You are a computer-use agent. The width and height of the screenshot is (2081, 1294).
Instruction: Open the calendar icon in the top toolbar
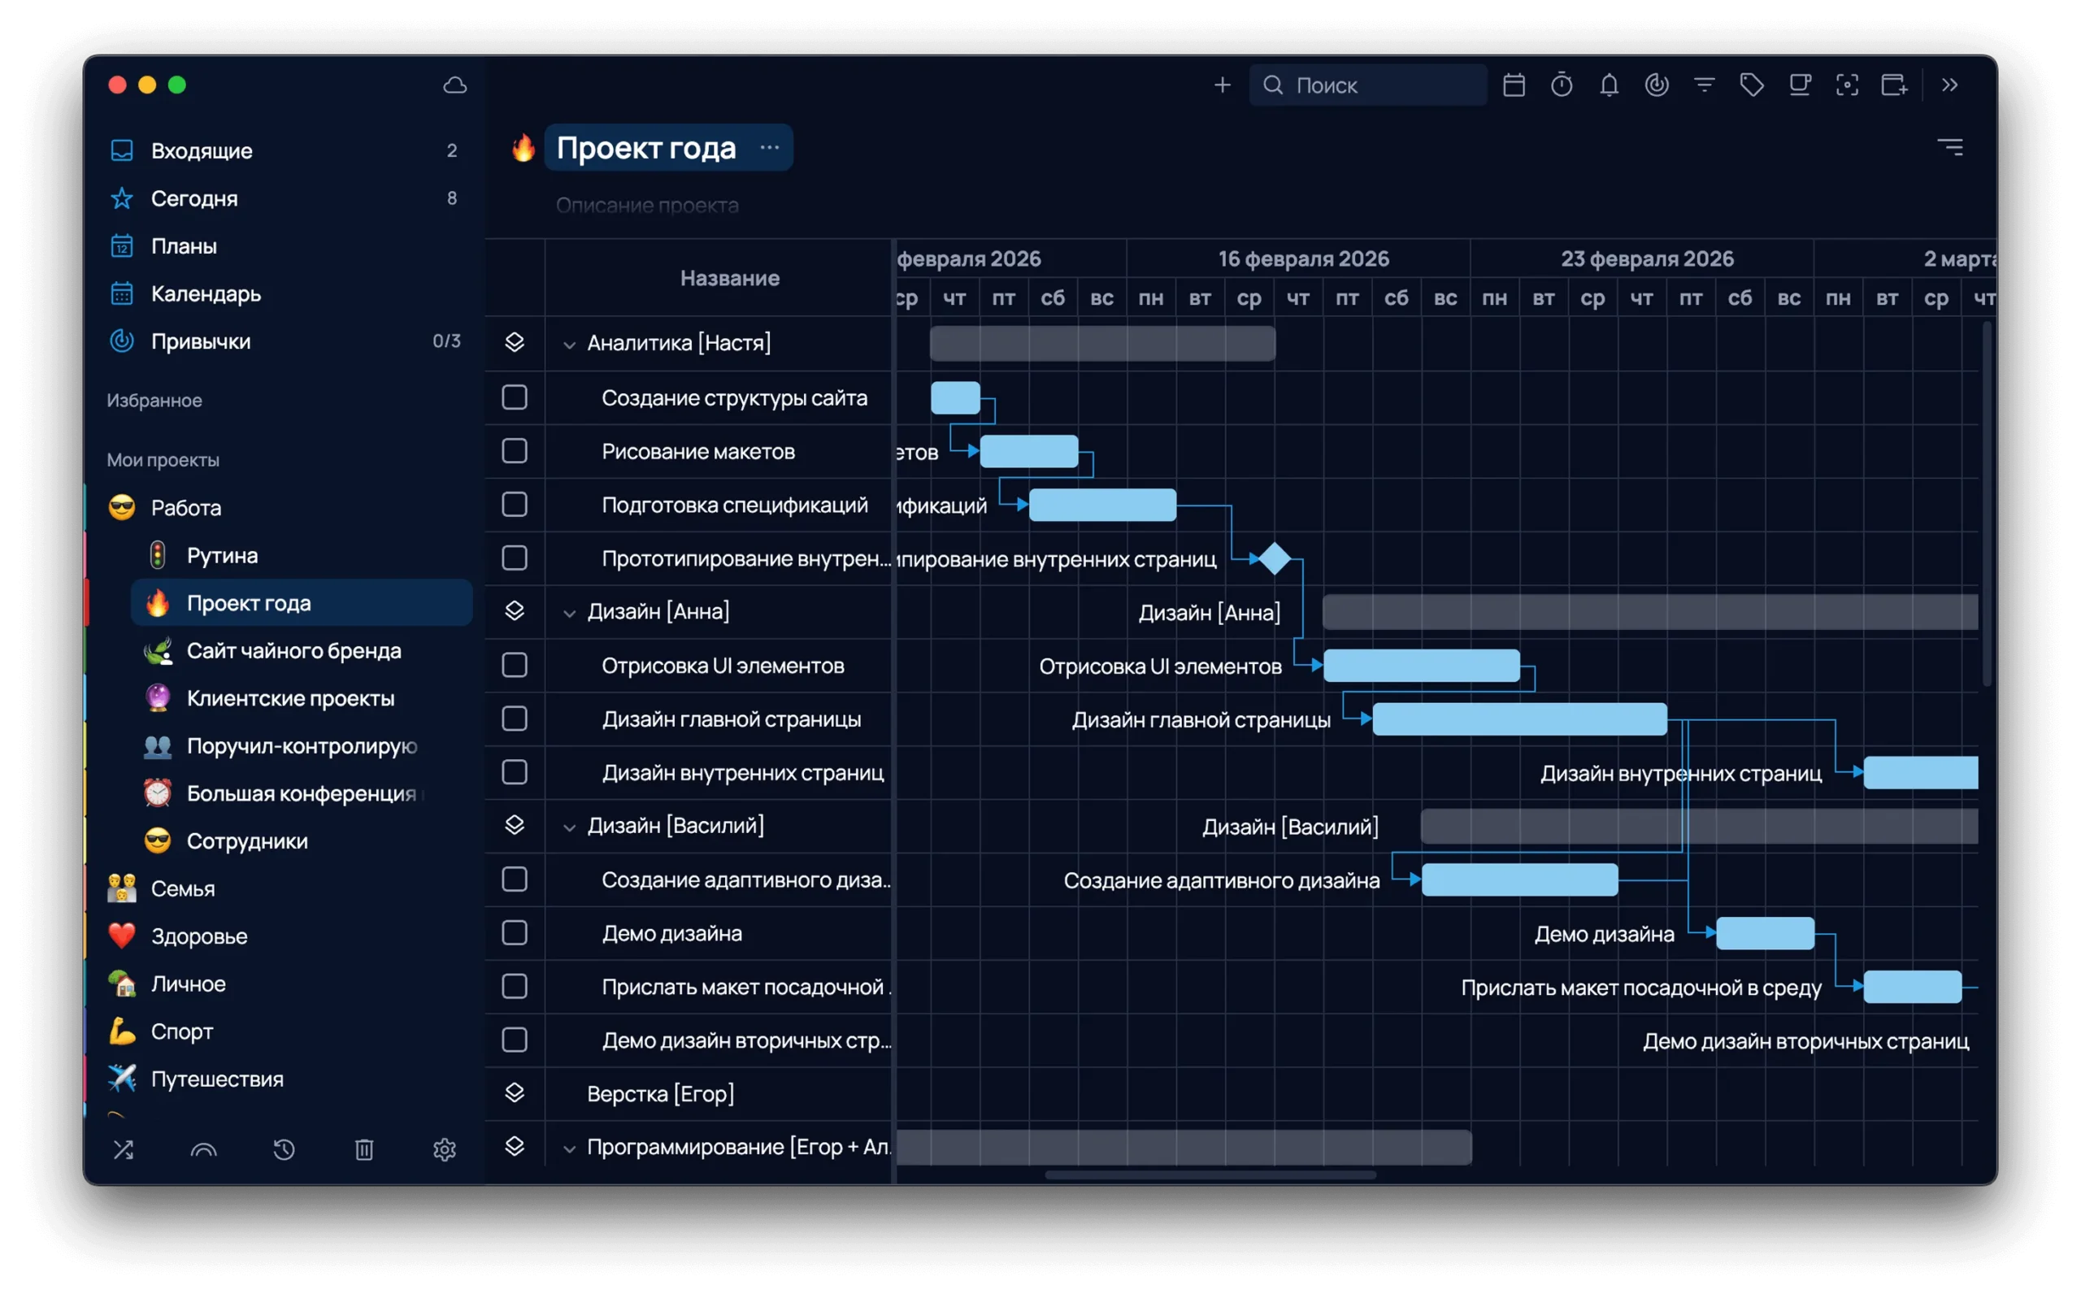point(1514,85)
